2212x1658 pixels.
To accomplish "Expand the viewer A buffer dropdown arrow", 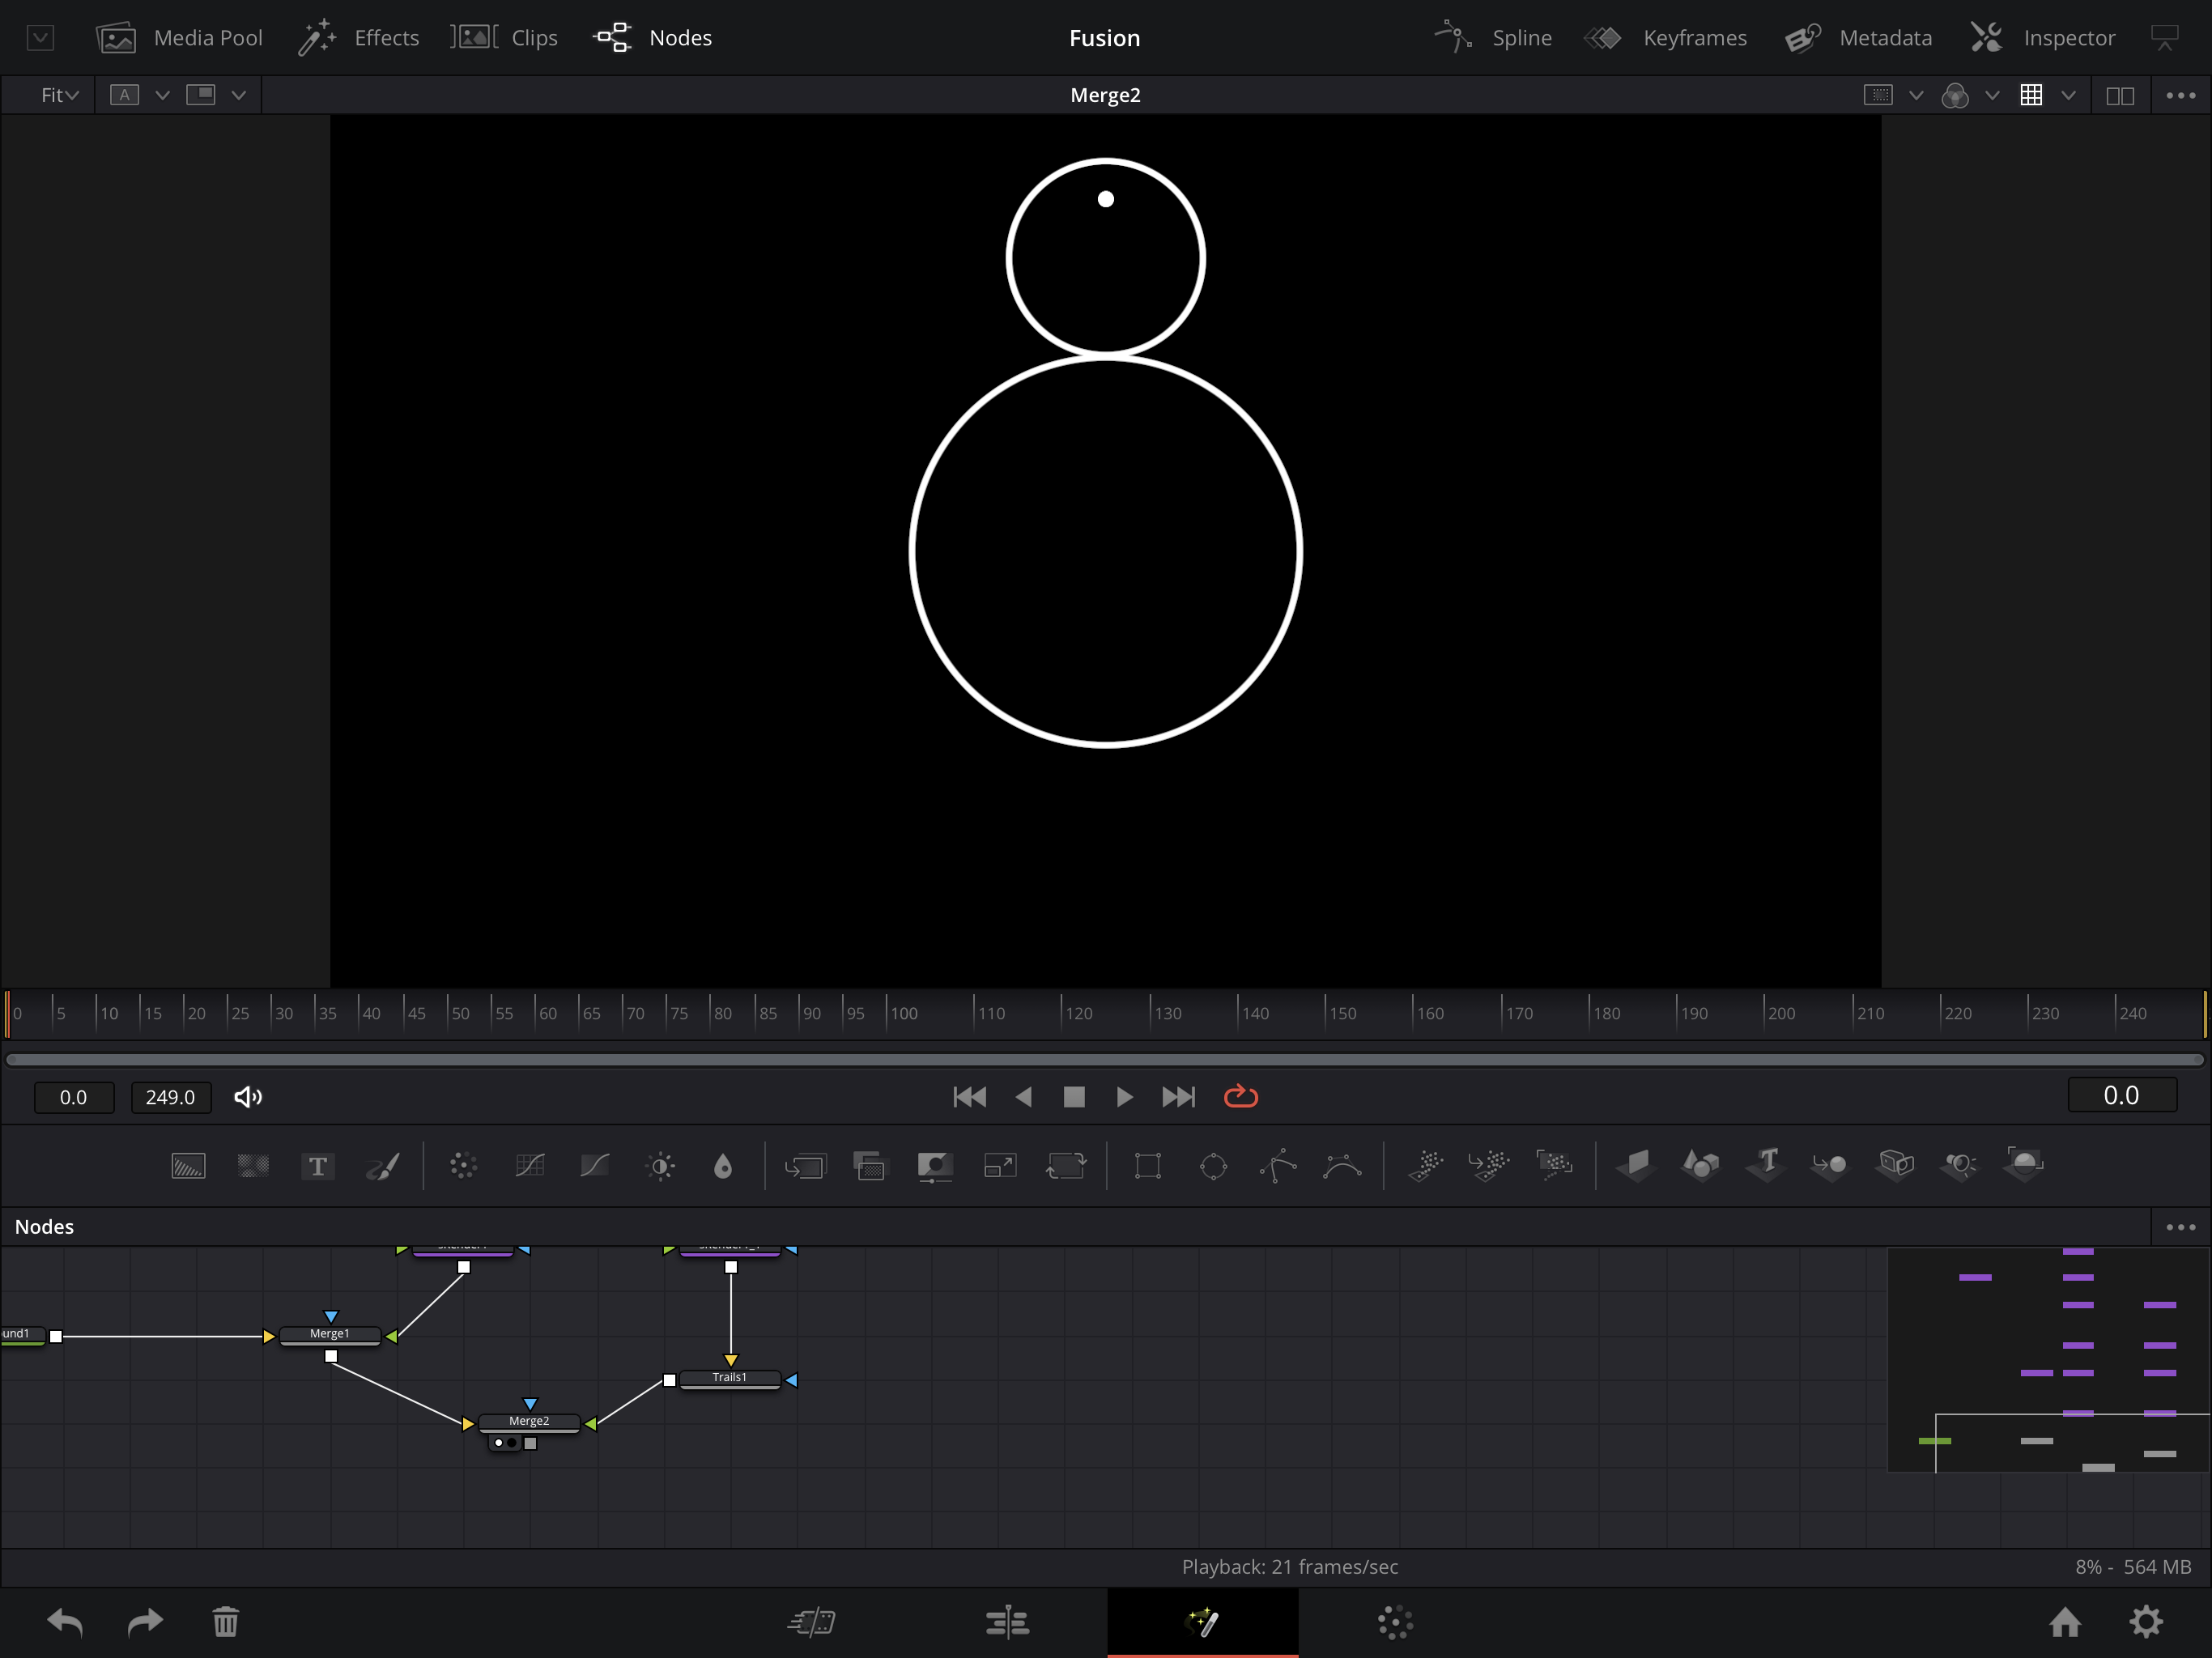I will [x=162, y=95].
